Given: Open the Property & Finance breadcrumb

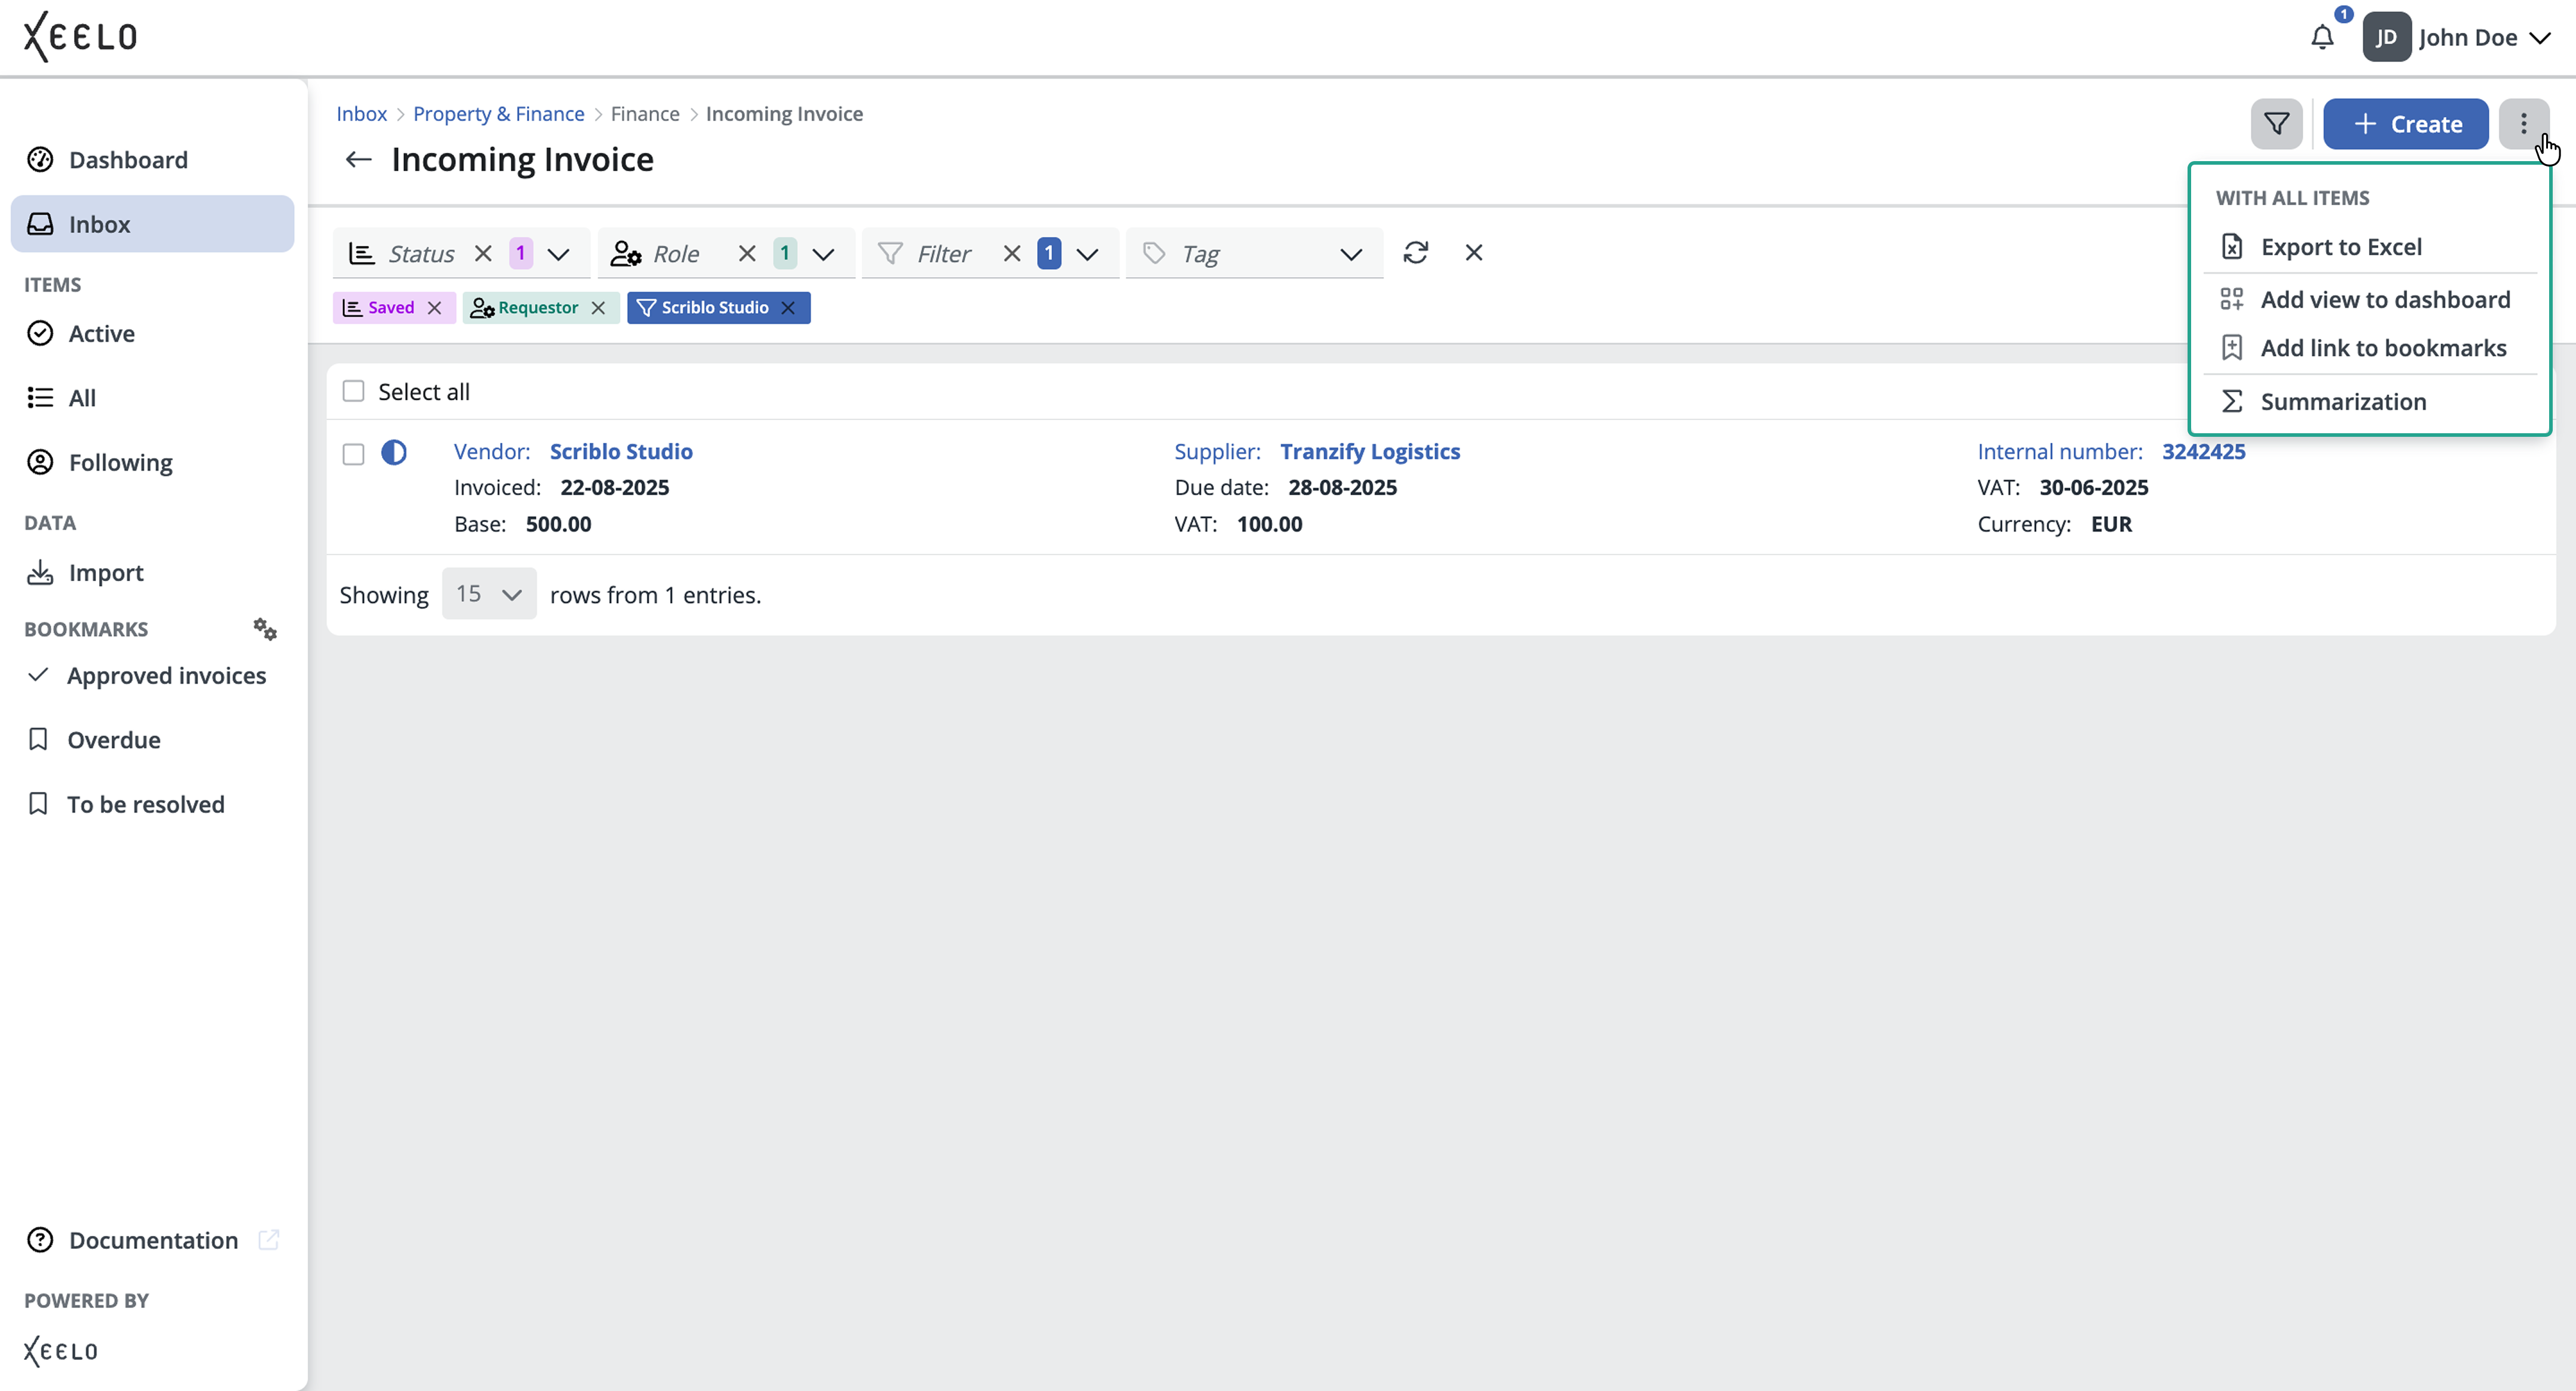Looking at the screenshot, I should [498, 113].
